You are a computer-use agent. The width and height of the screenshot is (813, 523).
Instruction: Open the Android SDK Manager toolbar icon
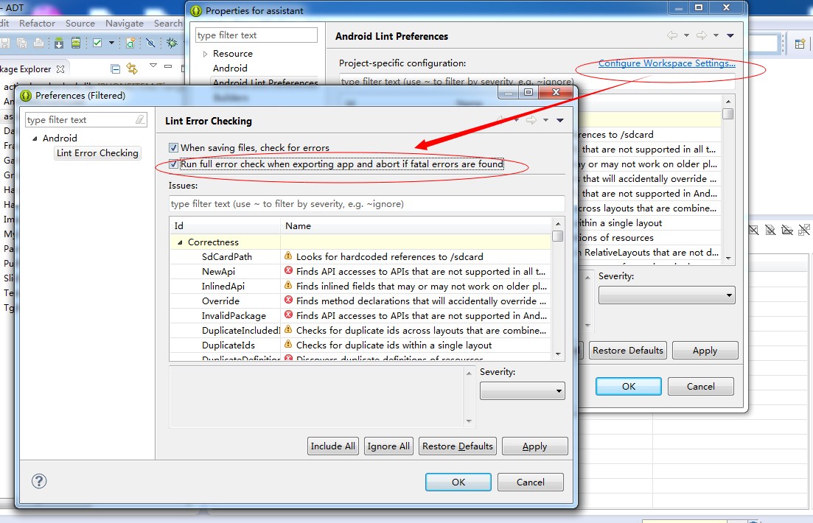[x=59, y=43]
